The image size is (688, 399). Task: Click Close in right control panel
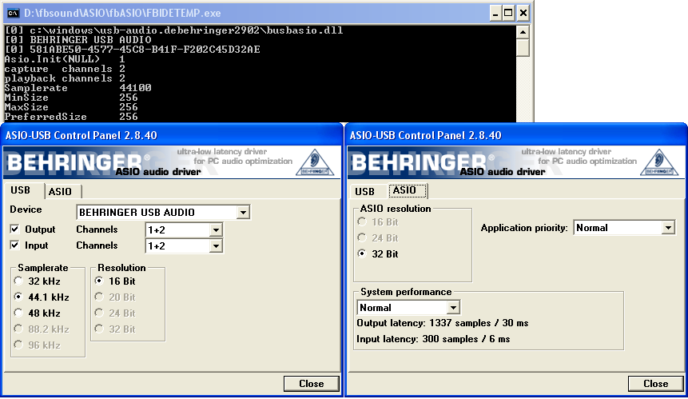(x=656, y=384)
